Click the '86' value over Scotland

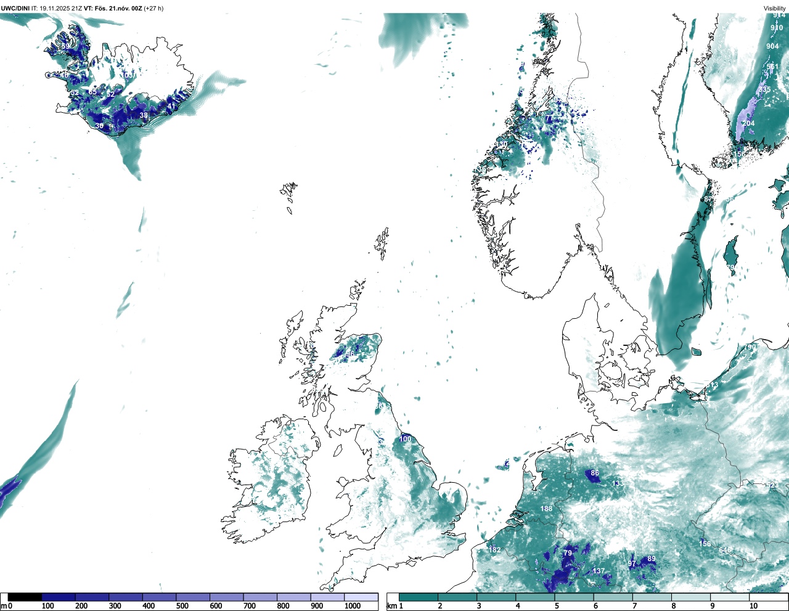click(x=350, y=355)
